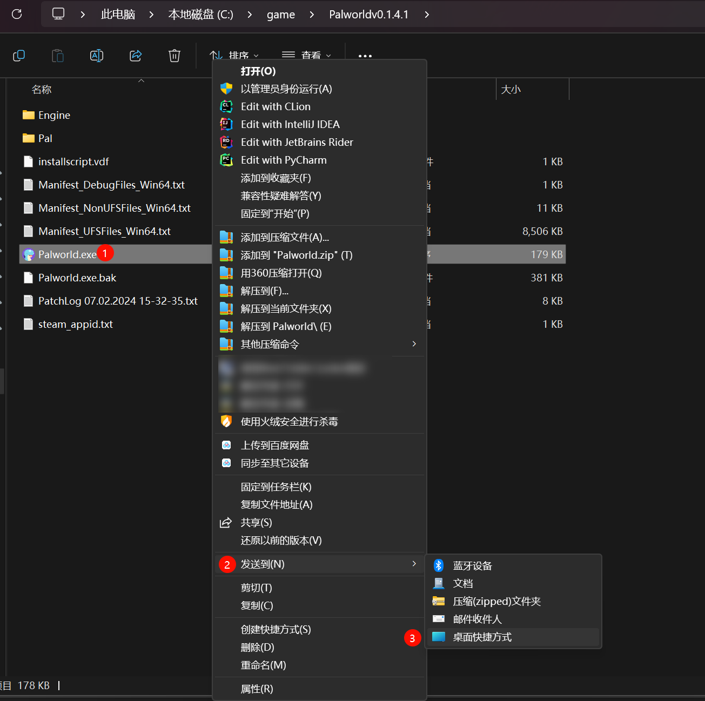
Task: Click the CLion icon in the menu
Action: (x=226, y=106)
